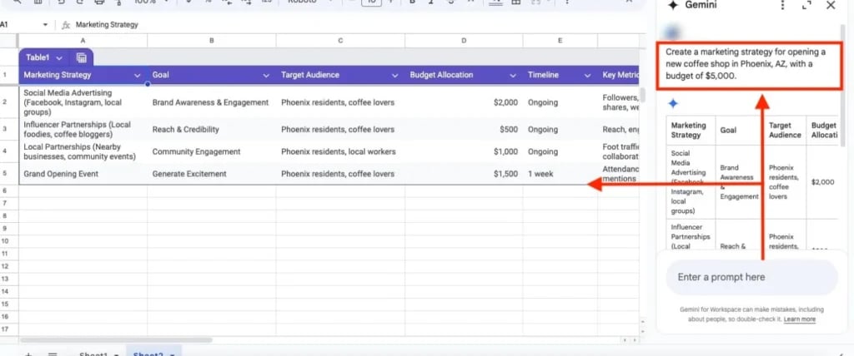The width and height of the screenshot is (854, 356).
Task: Select sheet cell '$500'
Action: point(464,130)
